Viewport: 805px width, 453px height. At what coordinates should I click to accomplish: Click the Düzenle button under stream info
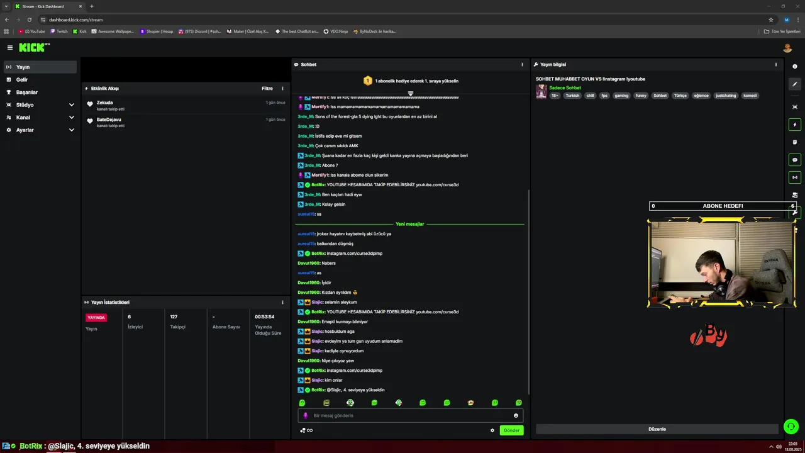click(x=657, y=429)
